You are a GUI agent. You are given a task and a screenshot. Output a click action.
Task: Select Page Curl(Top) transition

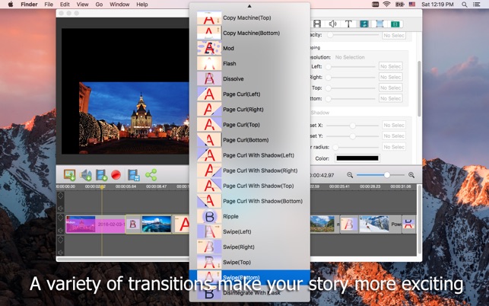(249, 125)
